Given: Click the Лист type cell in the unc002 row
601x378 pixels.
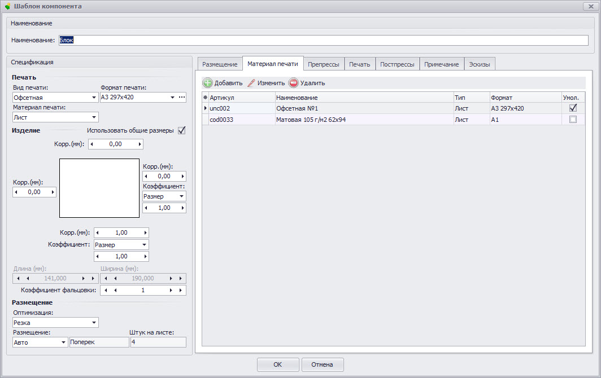Looking at the screenshot, I should tap(472, 108).
